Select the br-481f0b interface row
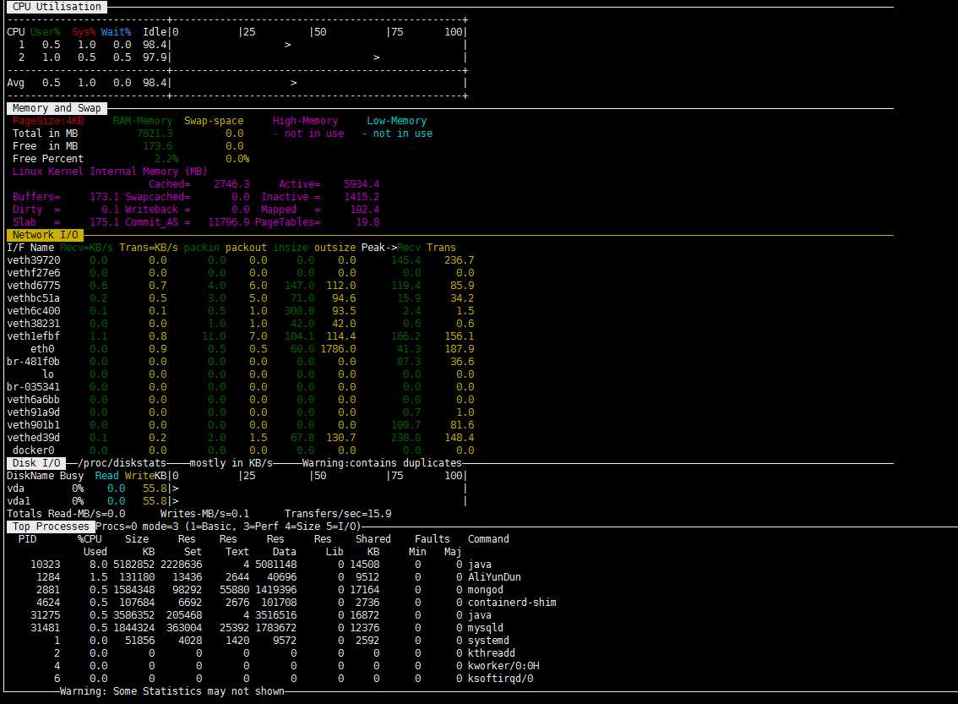Image resolution: width=958 pixels, height=704 pixels. [x=240, y=362]
